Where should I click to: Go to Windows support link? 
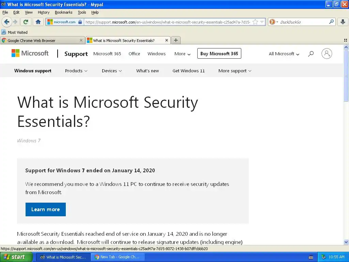click(x=33, y=71)
